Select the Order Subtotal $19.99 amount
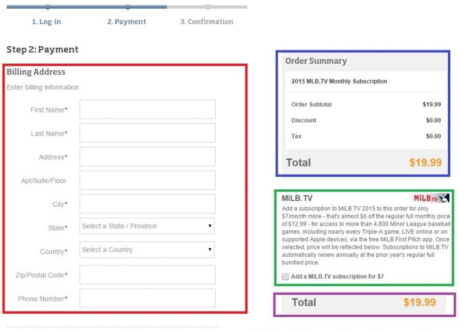Image resolution: width=459 pixels, height=332 pixels. (x=432, y=104)
